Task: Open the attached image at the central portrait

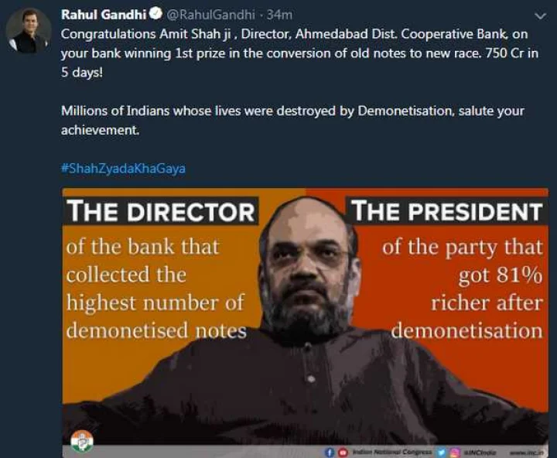Action: point(306,320)
